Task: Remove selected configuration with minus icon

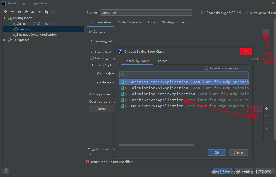Action: [x=12, y=12]
